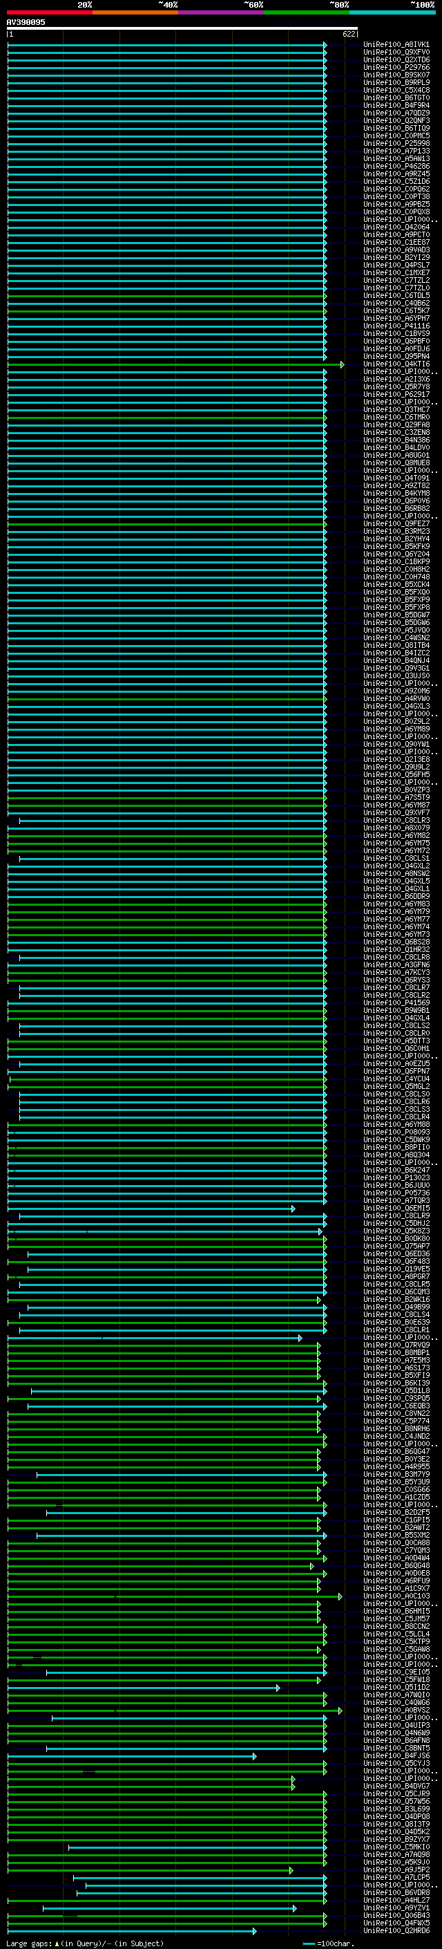Select the UniRef100_Q4GXL2 label

[x=396, y=866]
